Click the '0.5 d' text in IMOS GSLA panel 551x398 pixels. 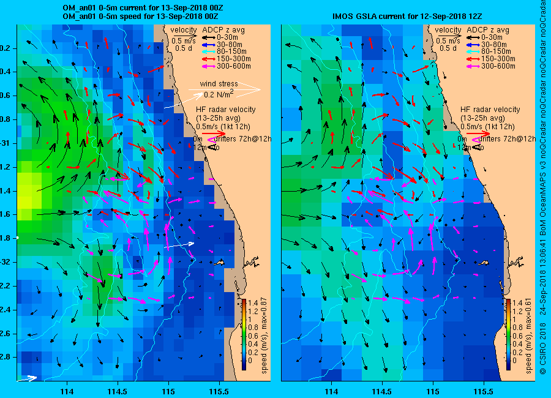click(448, 48)
